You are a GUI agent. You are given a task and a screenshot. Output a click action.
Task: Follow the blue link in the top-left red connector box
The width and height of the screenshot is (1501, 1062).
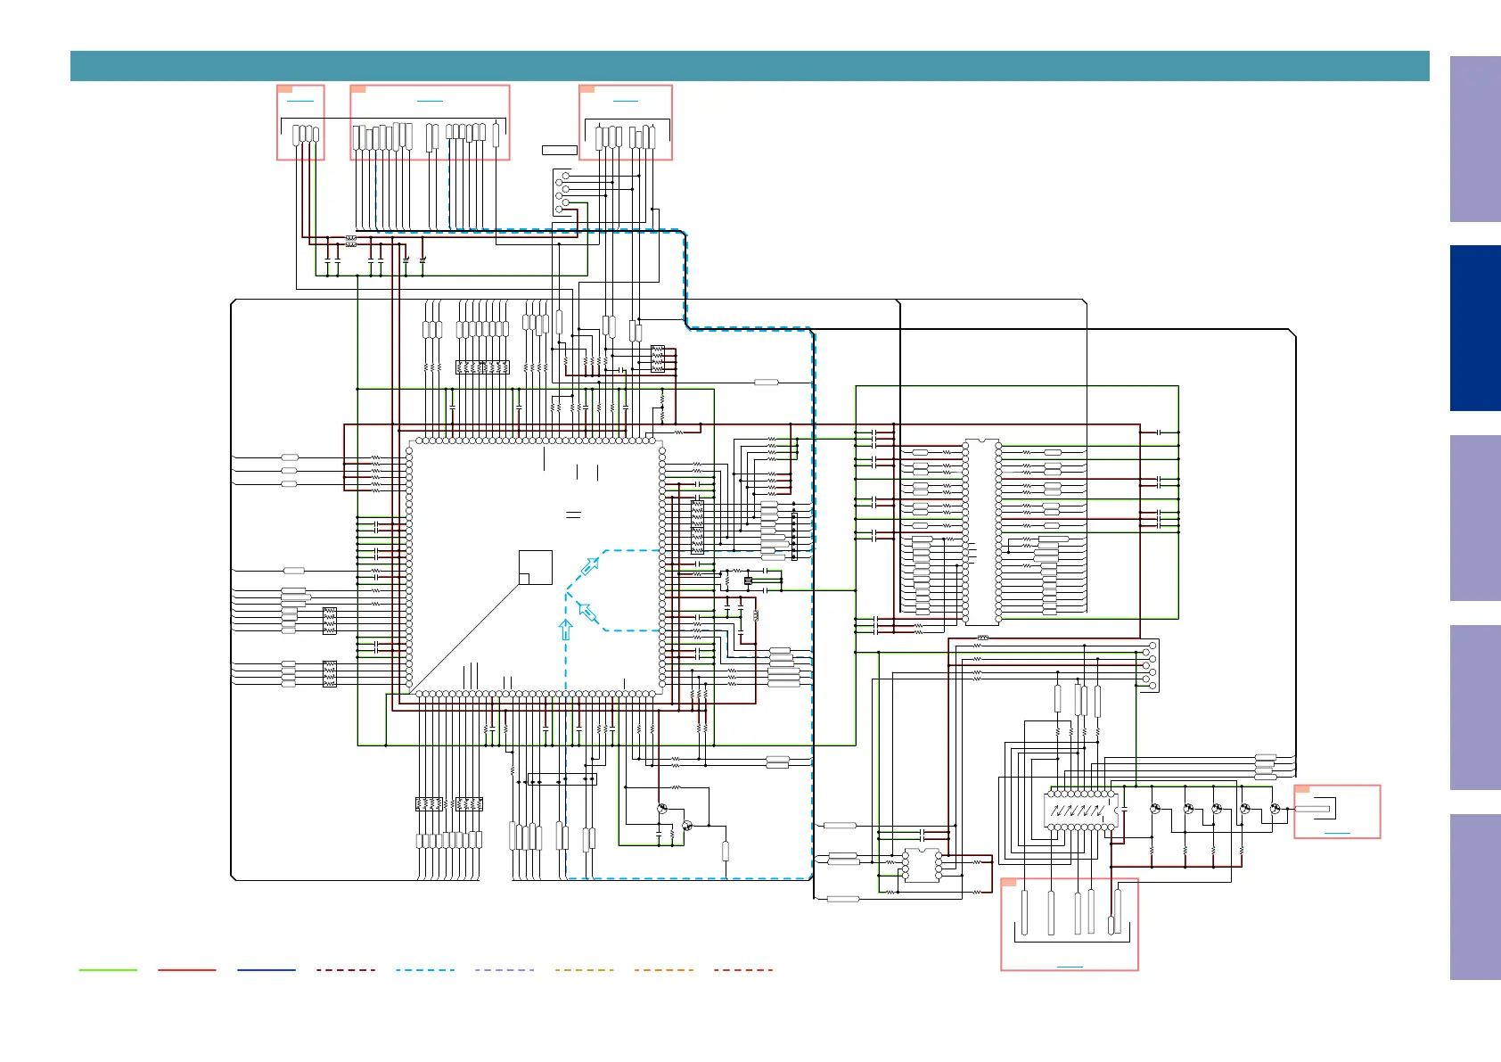click(x=300, y=101)
